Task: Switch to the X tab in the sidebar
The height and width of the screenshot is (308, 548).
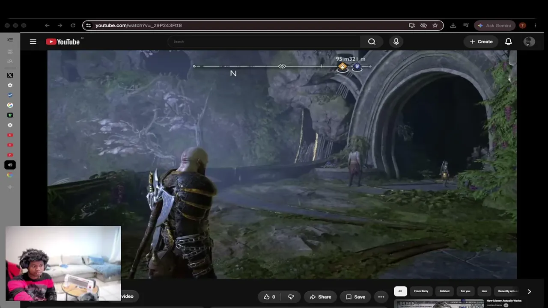Action: (10, 75)
